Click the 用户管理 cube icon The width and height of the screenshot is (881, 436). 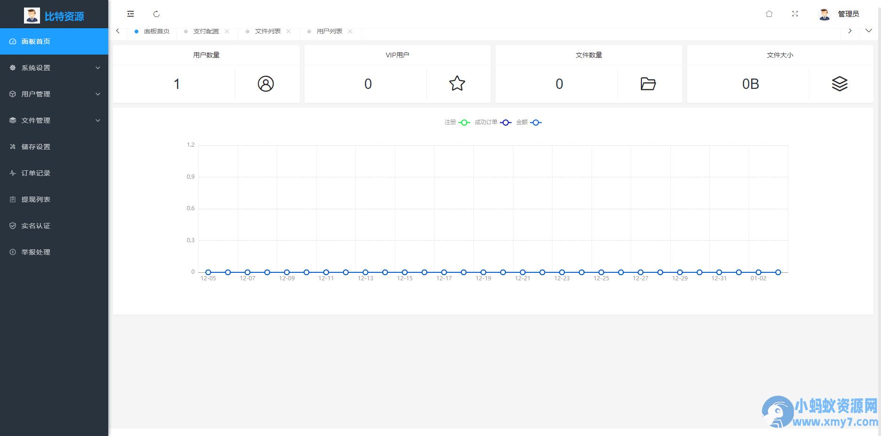click(13, 94)
